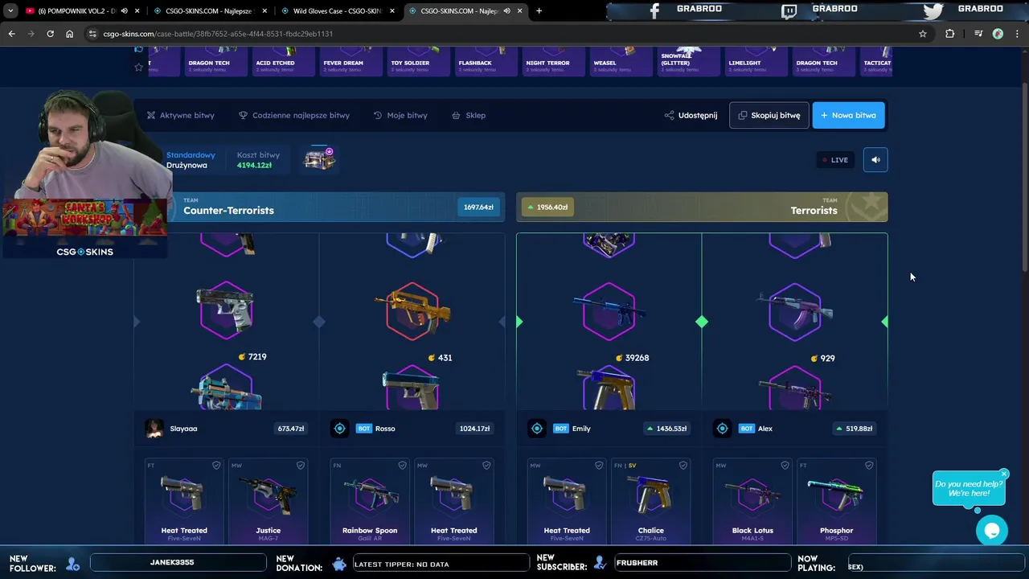
Task: Open Codzienne najlepsze bitwy tab
Action: tap(294, 115)
